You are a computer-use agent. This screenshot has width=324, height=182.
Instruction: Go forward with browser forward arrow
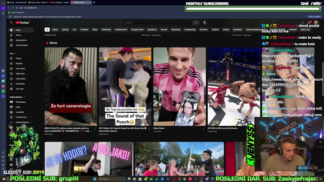(13, 8)
